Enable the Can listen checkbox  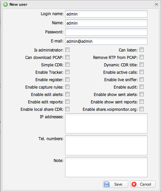pyautogui.click(x=142, y=50)
